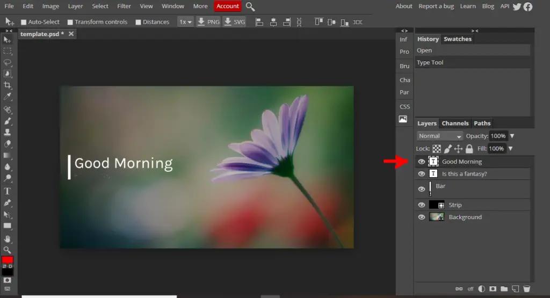The image size is (550, 298).
Task: Align left edges icon in options bar
Action: click(259, 22)
